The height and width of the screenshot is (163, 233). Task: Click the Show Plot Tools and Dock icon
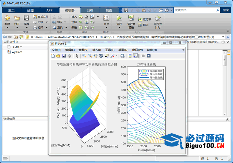click(x=149, y=56)
